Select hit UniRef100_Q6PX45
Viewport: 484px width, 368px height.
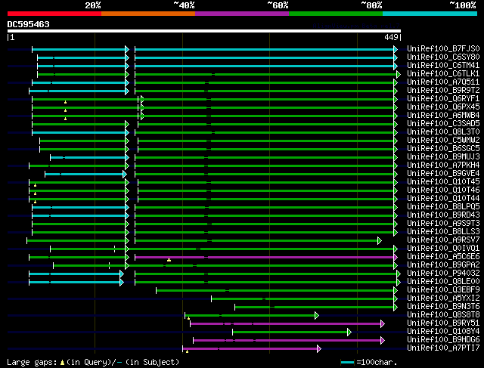[443, 107]
